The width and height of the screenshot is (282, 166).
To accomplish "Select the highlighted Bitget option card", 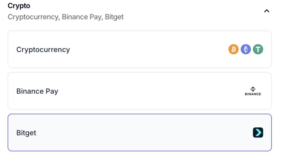I will (140, 133).
